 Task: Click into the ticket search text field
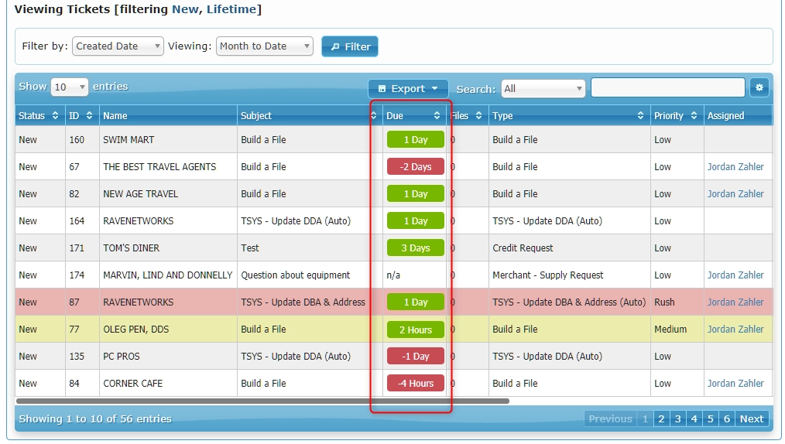667,88
